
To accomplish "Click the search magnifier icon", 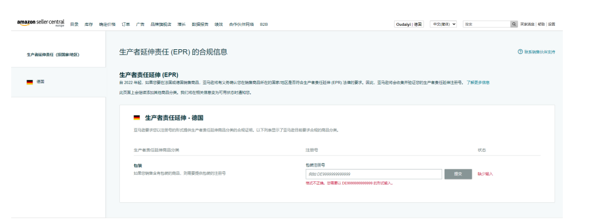I will pyautogui.click(x=514, y=24).
